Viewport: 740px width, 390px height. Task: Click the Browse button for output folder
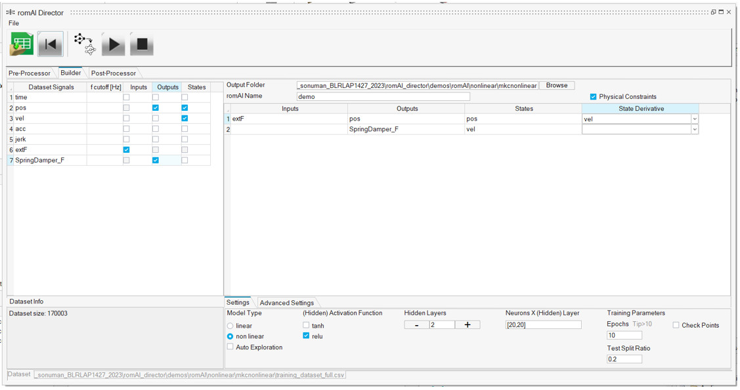(556, 86)
